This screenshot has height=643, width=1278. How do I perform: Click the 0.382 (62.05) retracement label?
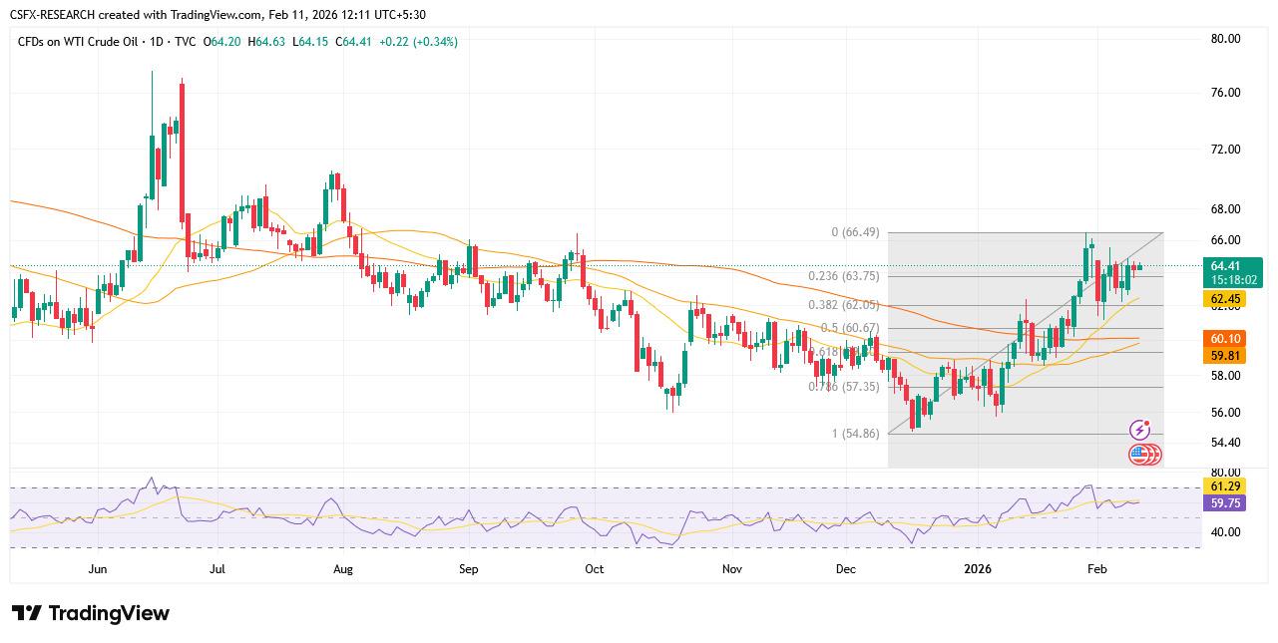843,305
